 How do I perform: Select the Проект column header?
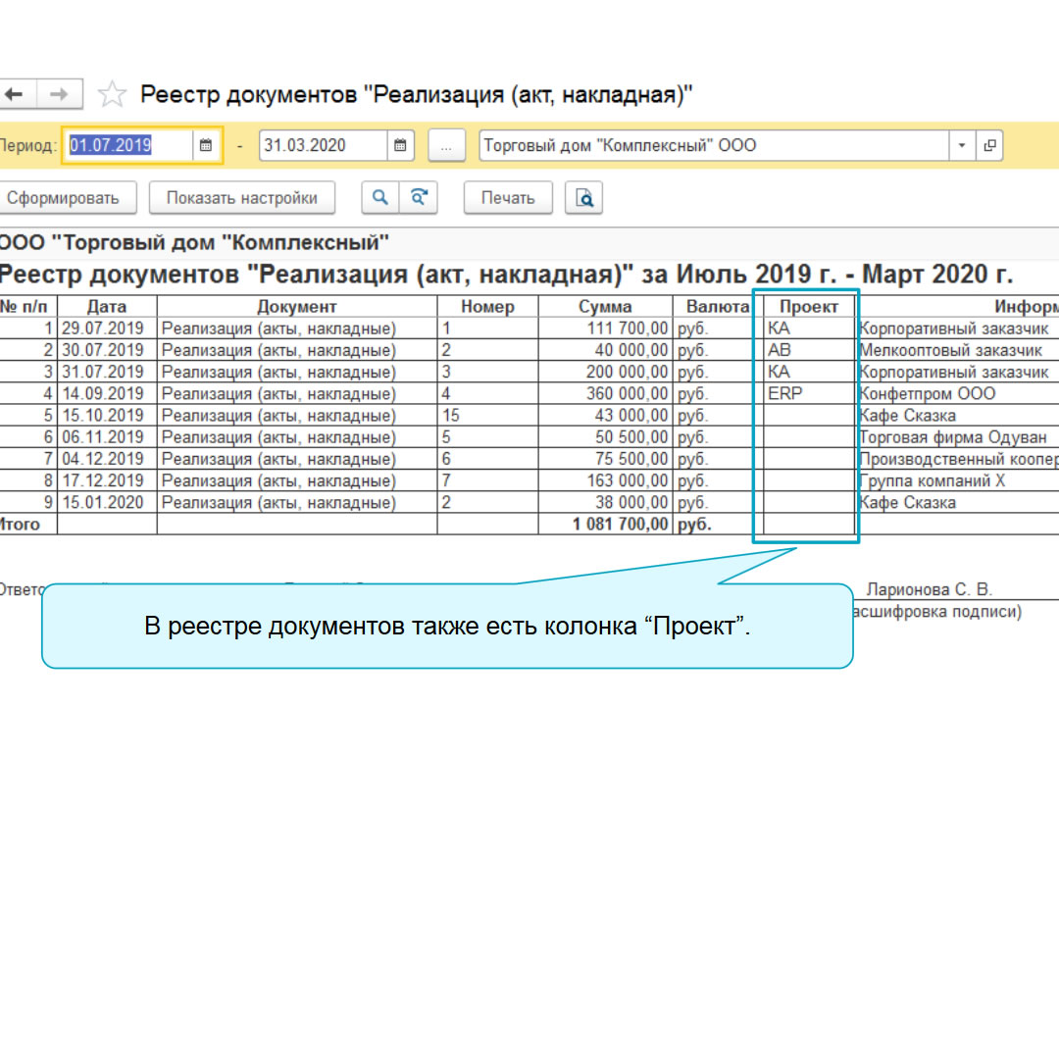[x=808, y=307]
